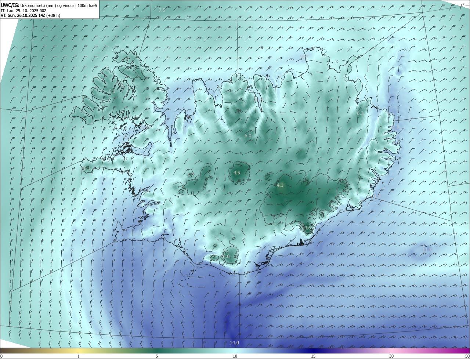Click the 4.1 value on Vatnajökull glacier
470x359 pixels.
(x=280, y=185)
